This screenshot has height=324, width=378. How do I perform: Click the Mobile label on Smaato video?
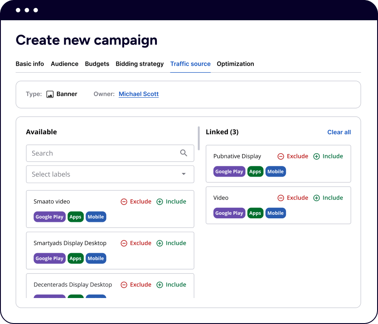[96, 217]
